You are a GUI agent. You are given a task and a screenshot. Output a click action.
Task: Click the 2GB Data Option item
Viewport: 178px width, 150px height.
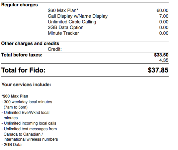[66, 27]
